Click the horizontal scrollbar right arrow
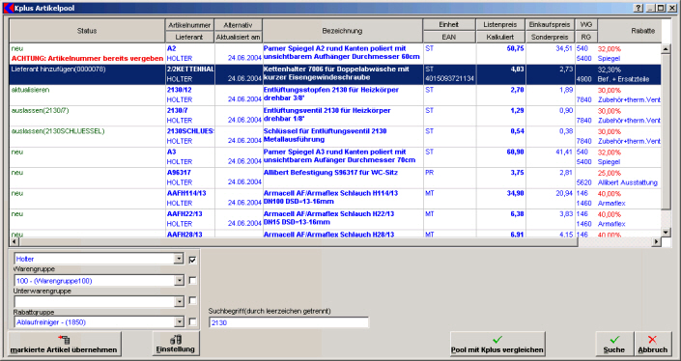Image resolution: width=681 pixels, height=361 pixels. click(656, 242)
